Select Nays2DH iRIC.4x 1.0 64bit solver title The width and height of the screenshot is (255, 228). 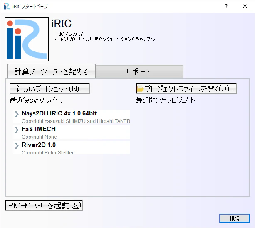[59, 113]
